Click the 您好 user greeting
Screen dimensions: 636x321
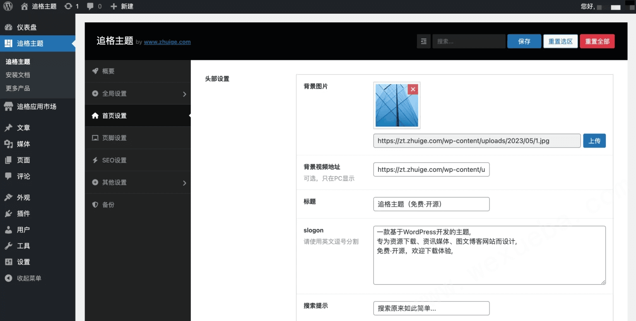pos(588,6)
